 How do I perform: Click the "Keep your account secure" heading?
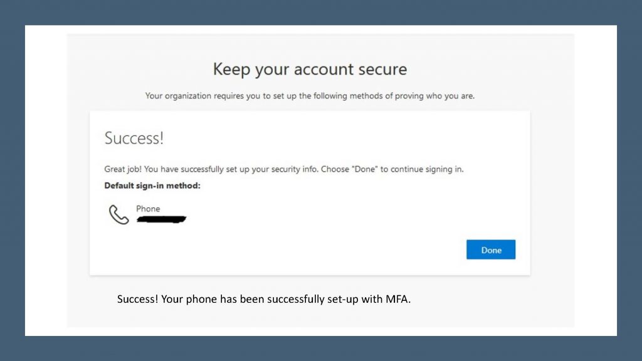310,69
